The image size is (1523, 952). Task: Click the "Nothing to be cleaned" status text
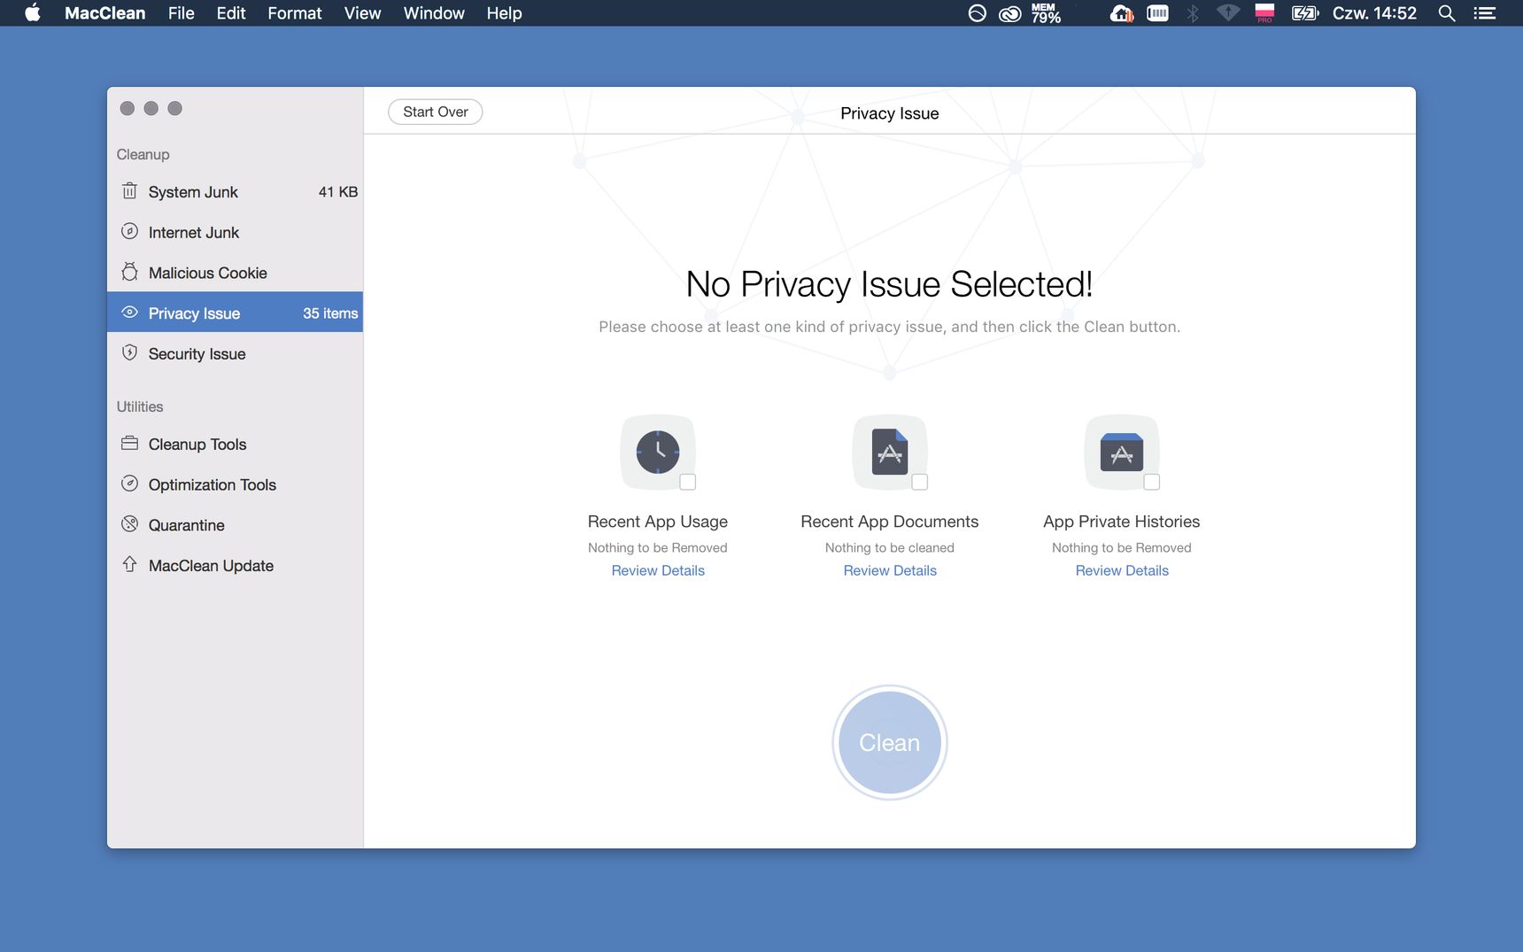coord(890,547)
